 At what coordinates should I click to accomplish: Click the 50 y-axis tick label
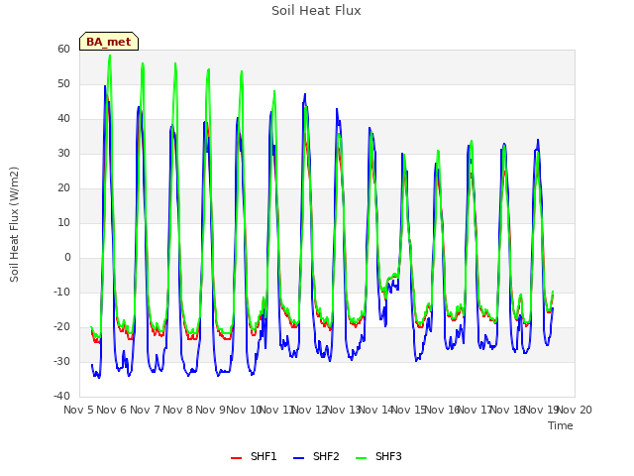(x=63, y=83)
